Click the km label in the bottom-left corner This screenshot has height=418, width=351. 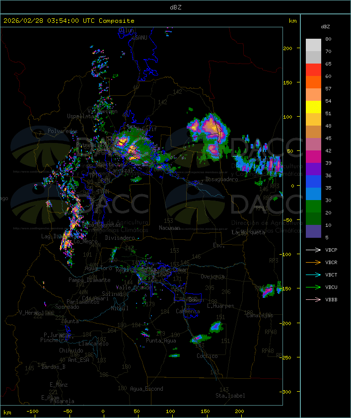click(7, 413)
